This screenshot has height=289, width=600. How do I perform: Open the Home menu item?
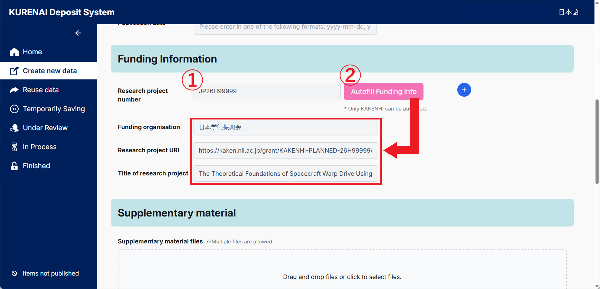[x=49, y=52]
